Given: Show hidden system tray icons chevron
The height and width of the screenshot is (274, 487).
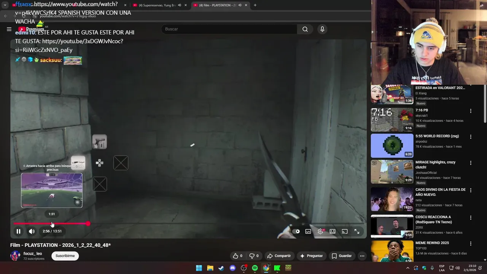Looking at the screenshot, I should pyautogui.click(x=408, y=268).
